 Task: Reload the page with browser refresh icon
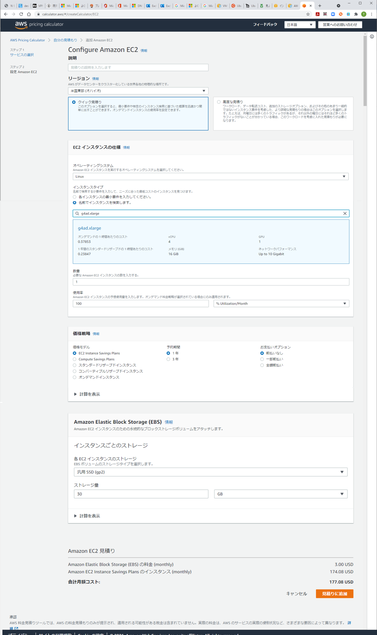coord(21,14)
